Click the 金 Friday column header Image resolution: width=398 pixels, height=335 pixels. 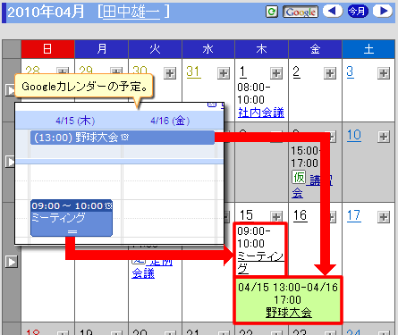pyautogui.click(x=315, y=49)
